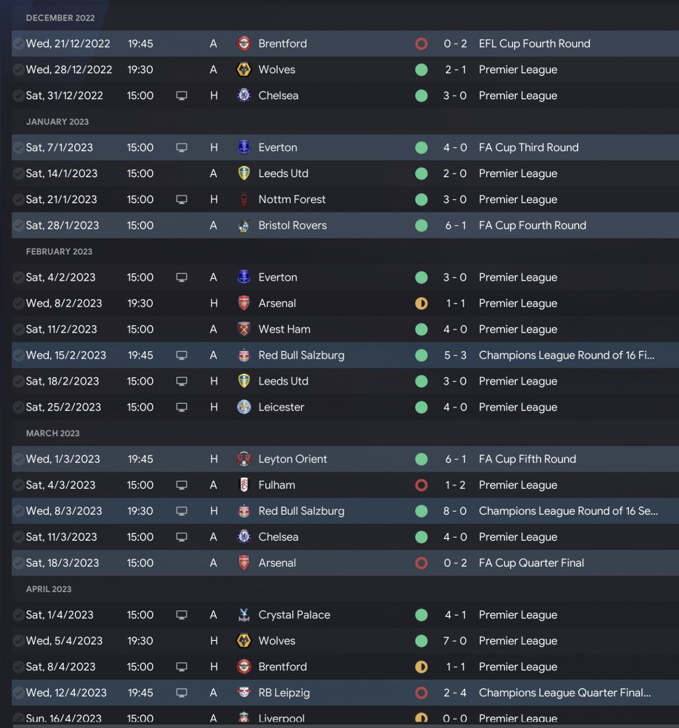Open the 2 - 4 score against RB Leipzig
This screenshot has width=679, height=728.
(455, 693)
